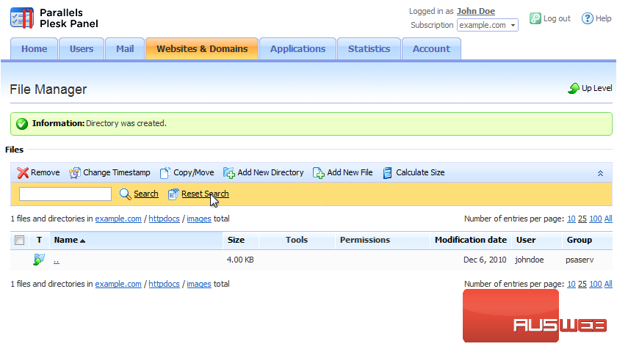Open the Subscription example.com dropdown
Screen dimensions: 617x352
click(487, 25)
